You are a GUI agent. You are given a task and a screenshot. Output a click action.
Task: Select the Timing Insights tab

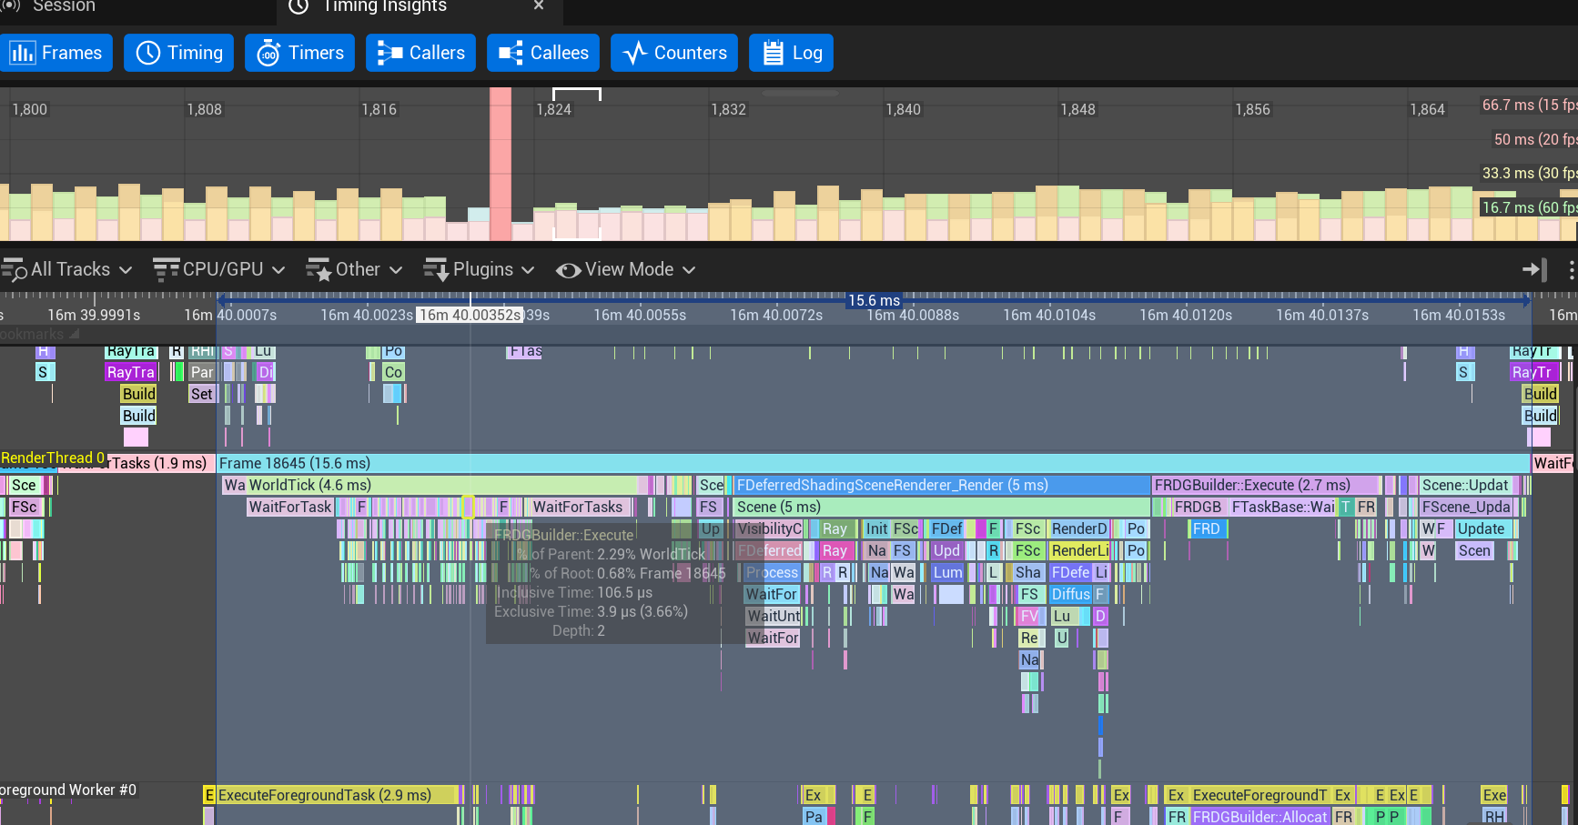384,7
